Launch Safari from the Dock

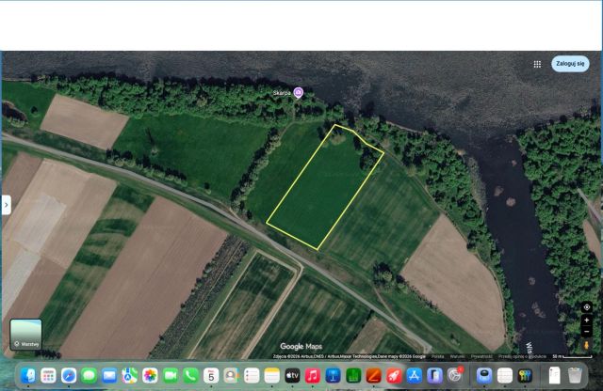point(69,376)
